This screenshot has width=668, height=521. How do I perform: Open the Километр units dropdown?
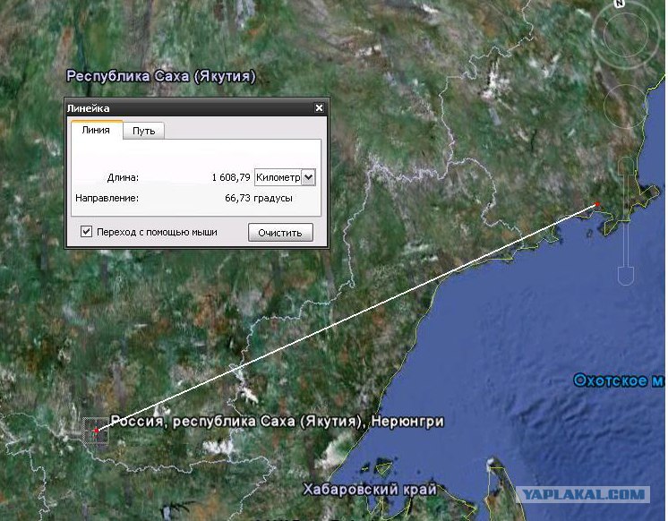(285, 177)
